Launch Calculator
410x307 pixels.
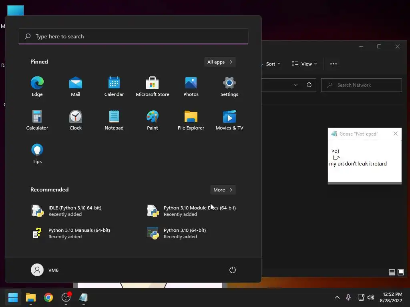click(37, 120)
